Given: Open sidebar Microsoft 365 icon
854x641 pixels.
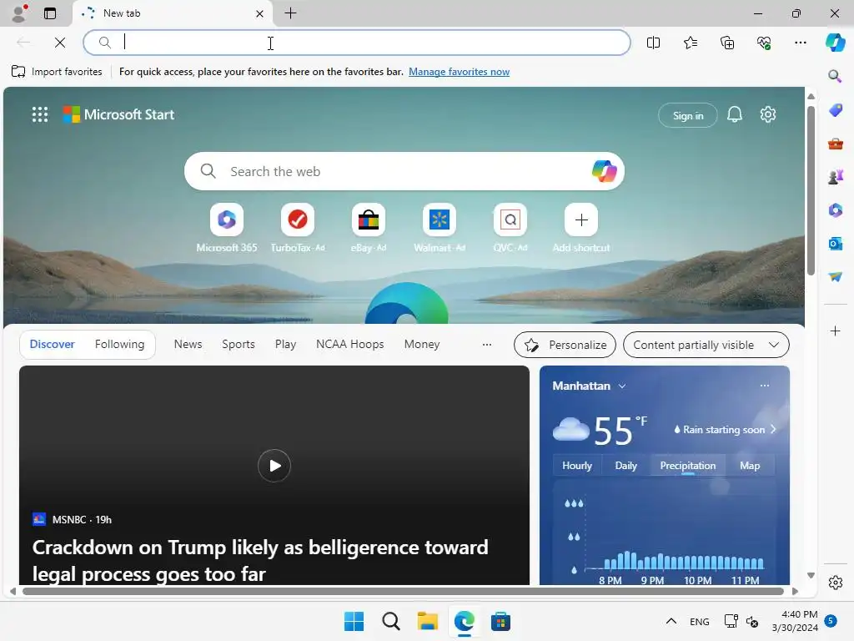Looking at the screenshot, I should 835,209.
